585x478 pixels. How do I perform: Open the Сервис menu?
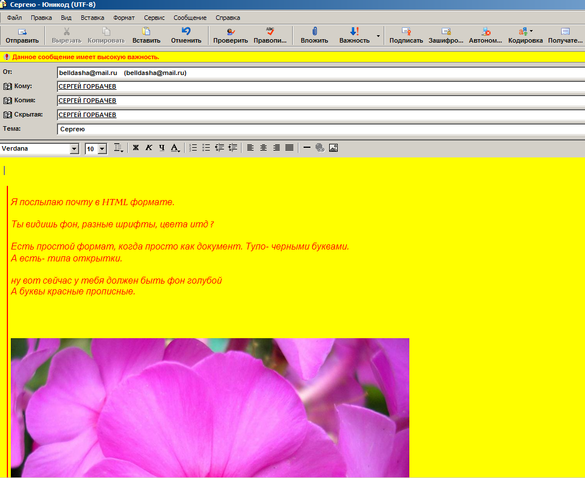[x=154, y=18]
